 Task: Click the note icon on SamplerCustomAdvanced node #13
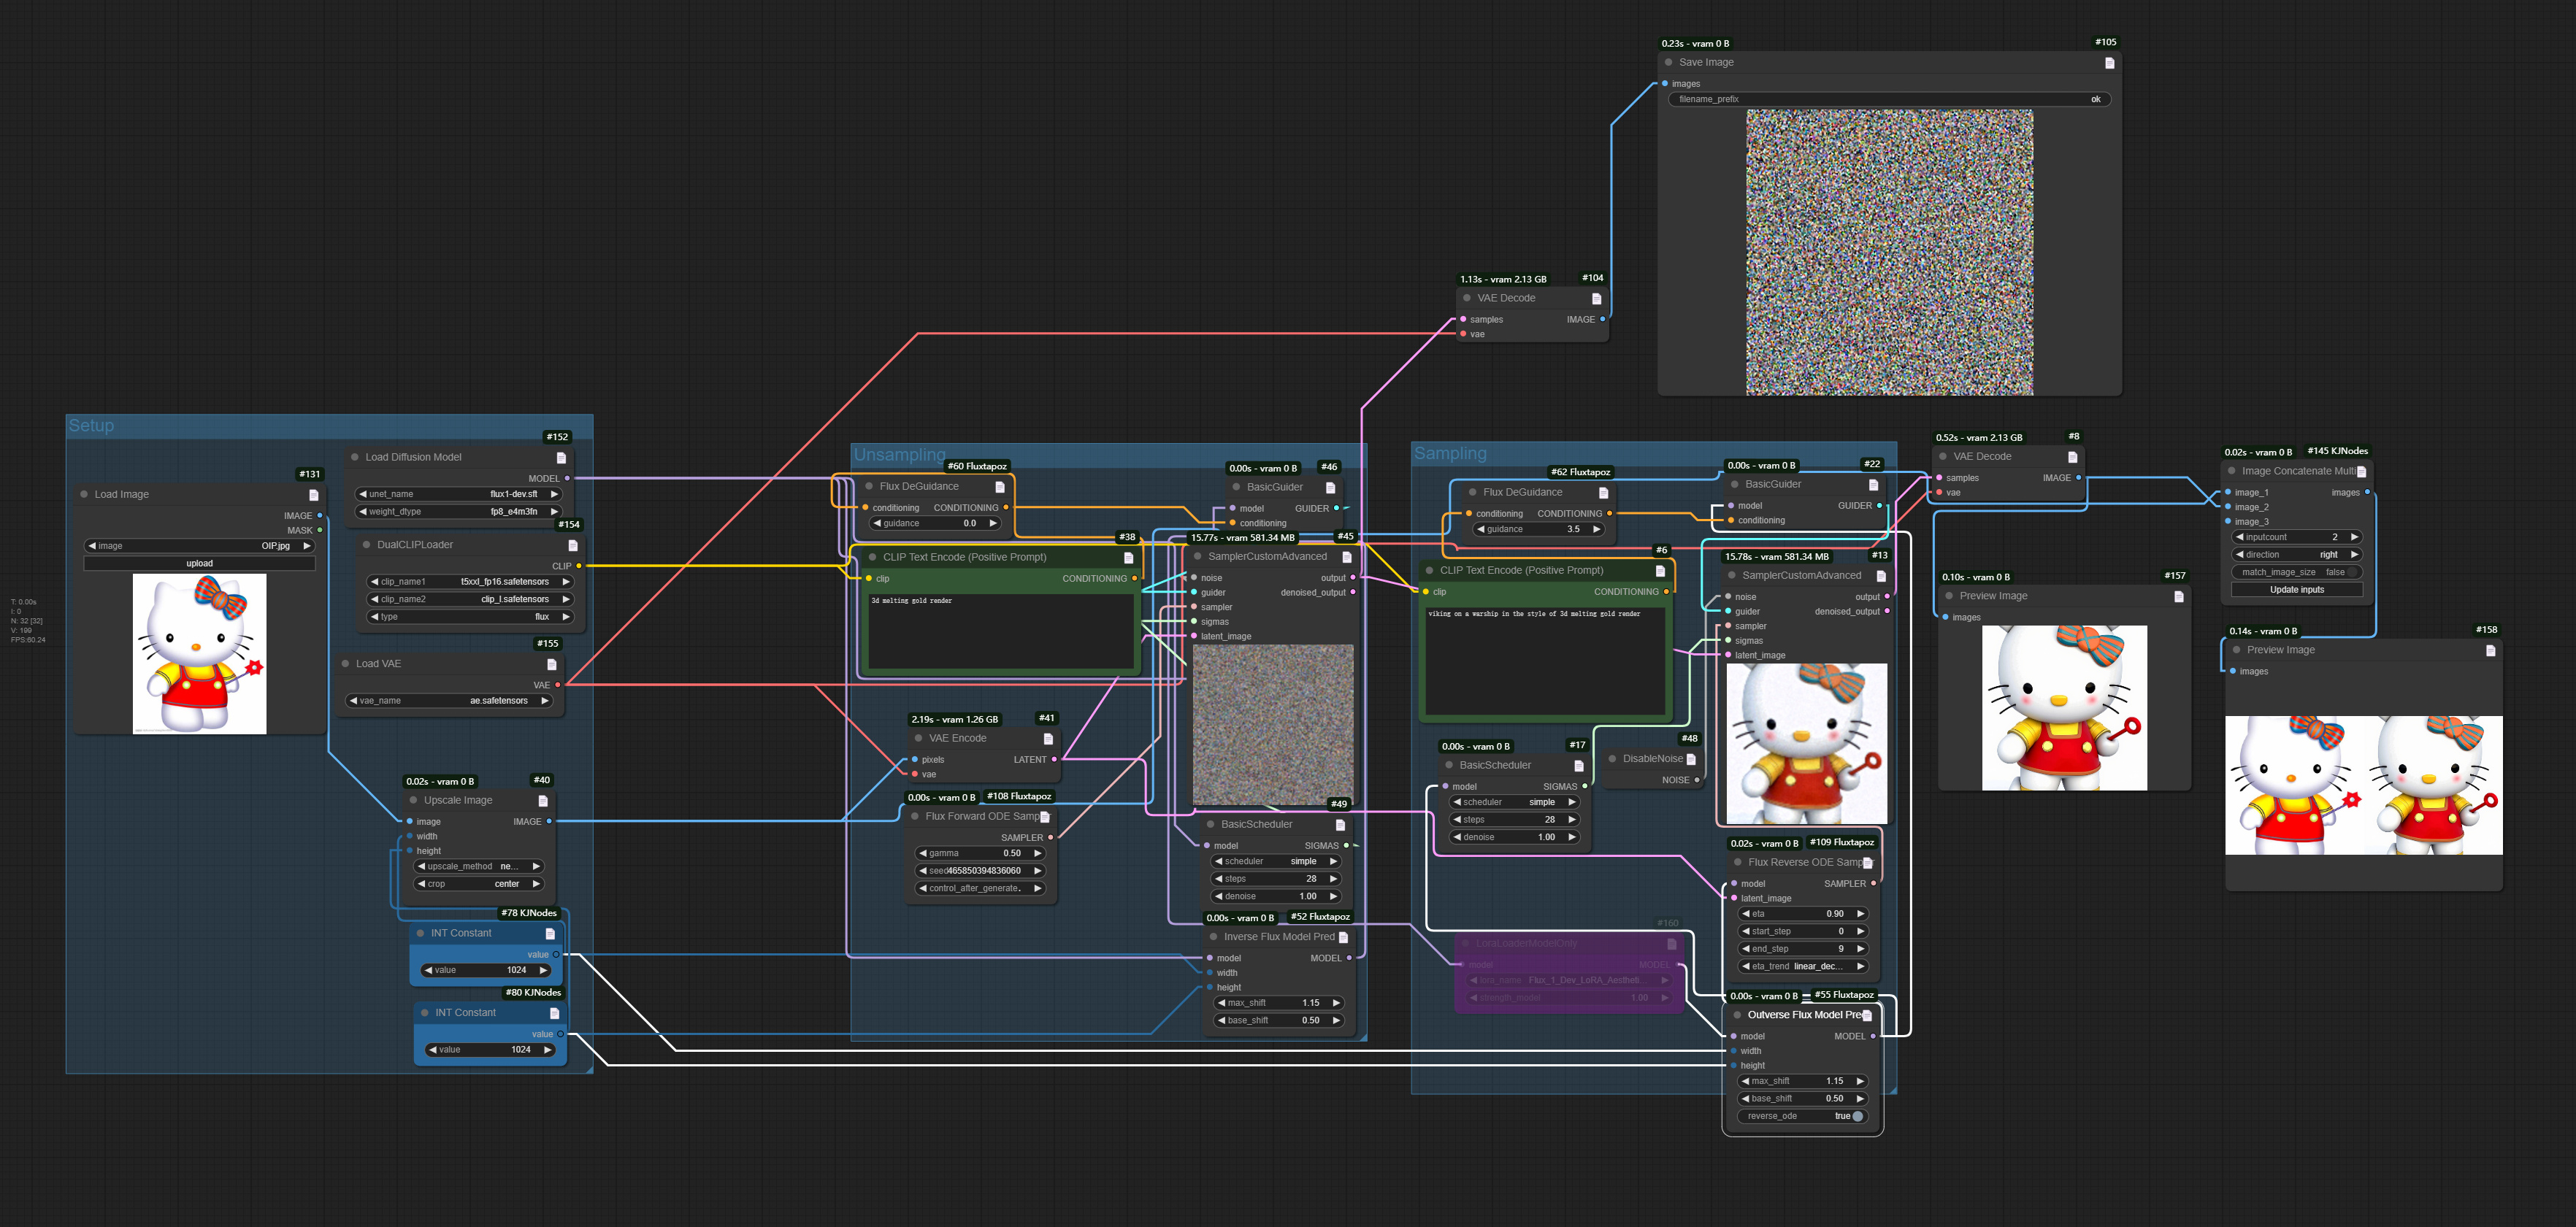point(1881,575)
